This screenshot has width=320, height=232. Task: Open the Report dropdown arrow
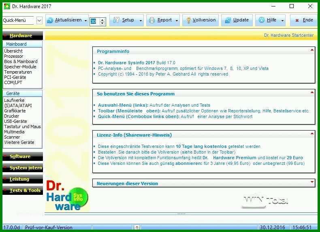(177, 21)
